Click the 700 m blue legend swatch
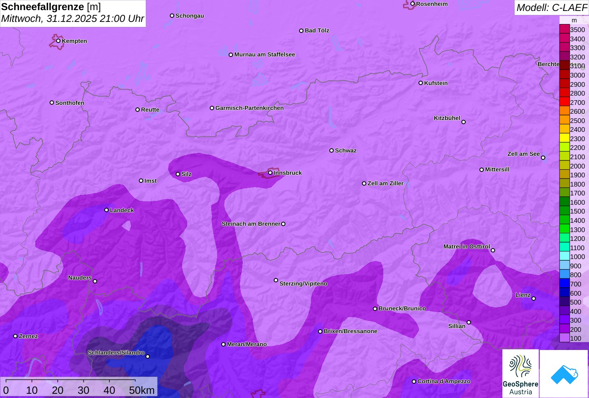The image size is (589, 398). [564, 284]
